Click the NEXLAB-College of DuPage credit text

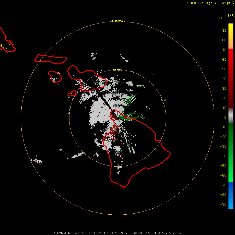coord(208,3)
